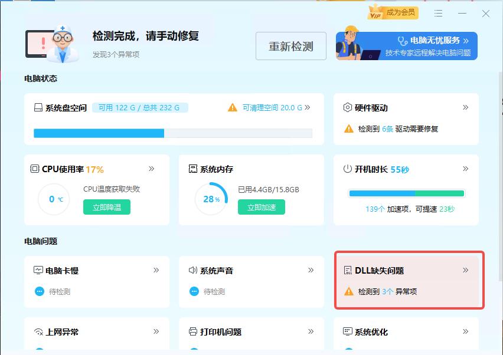Viewport: 503px width, 355px height.
Task: Click the memory icon on 系统内存 card
Action: tap(192, 169)
